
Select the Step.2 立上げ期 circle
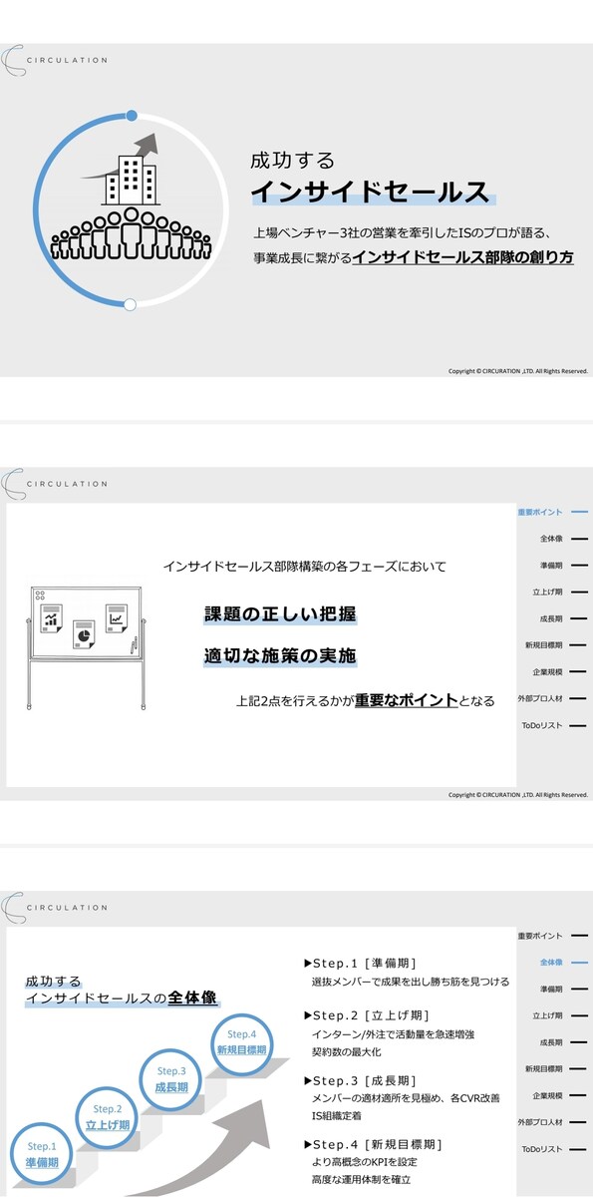click(x=108, y=1117)
